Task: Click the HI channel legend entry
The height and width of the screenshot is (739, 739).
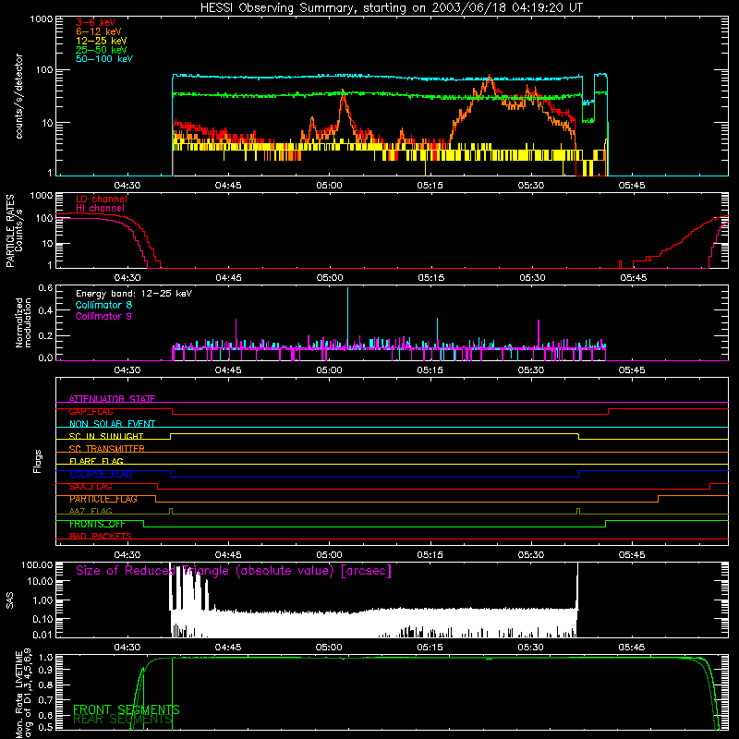Action: (x=100, y=208)
